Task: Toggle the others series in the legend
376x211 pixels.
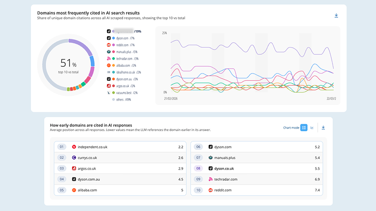Action: point(121,99)
